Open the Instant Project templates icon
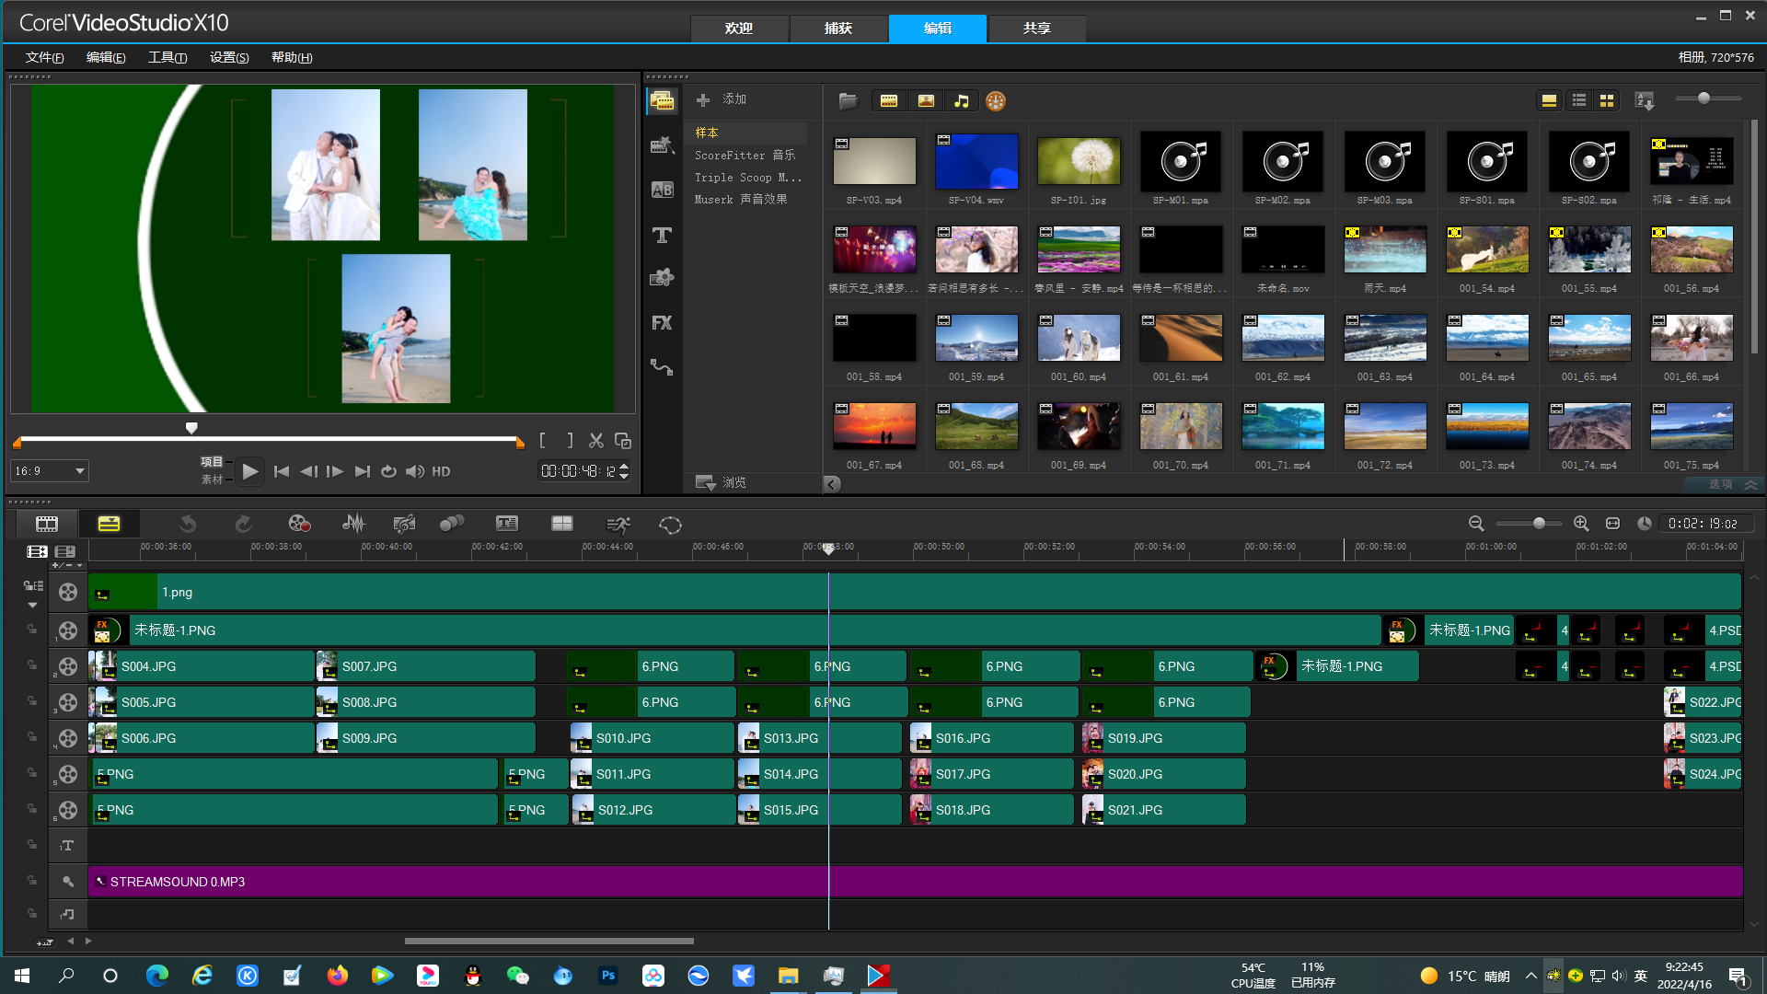 (x=662, y=144)
